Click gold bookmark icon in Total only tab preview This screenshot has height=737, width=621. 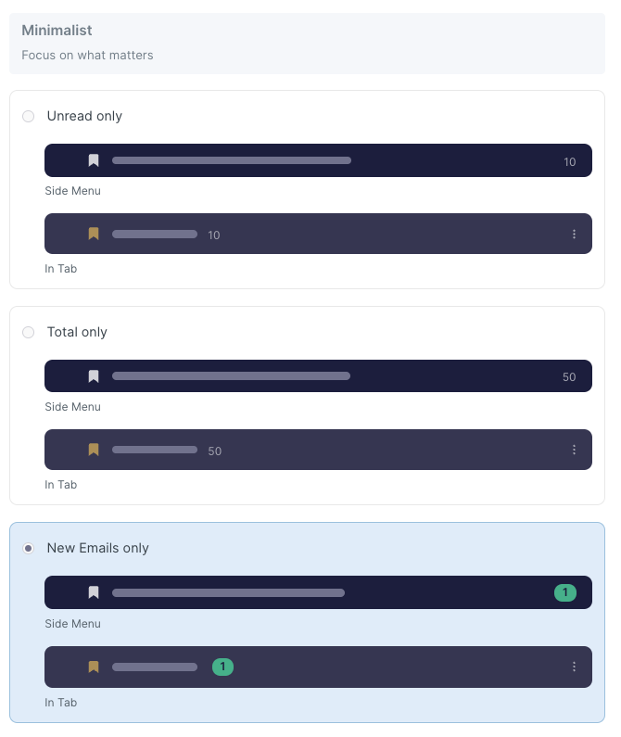click(94, 450)
